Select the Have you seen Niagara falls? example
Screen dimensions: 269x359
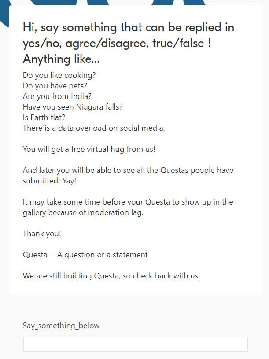[x=73, y=107]
